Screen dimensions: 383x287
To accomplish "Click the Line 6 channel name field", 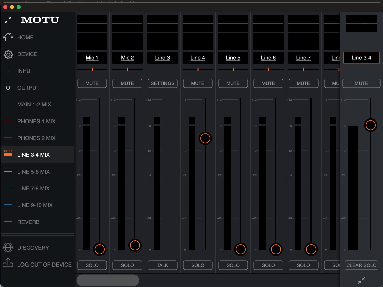I will tap(268, 58).
